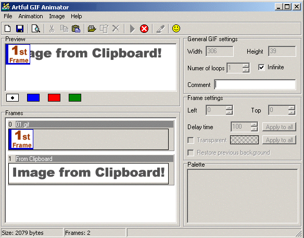This screenshot has height=238, width=304.
Task: Select the red background swatch
Action: tap(54, 98)
